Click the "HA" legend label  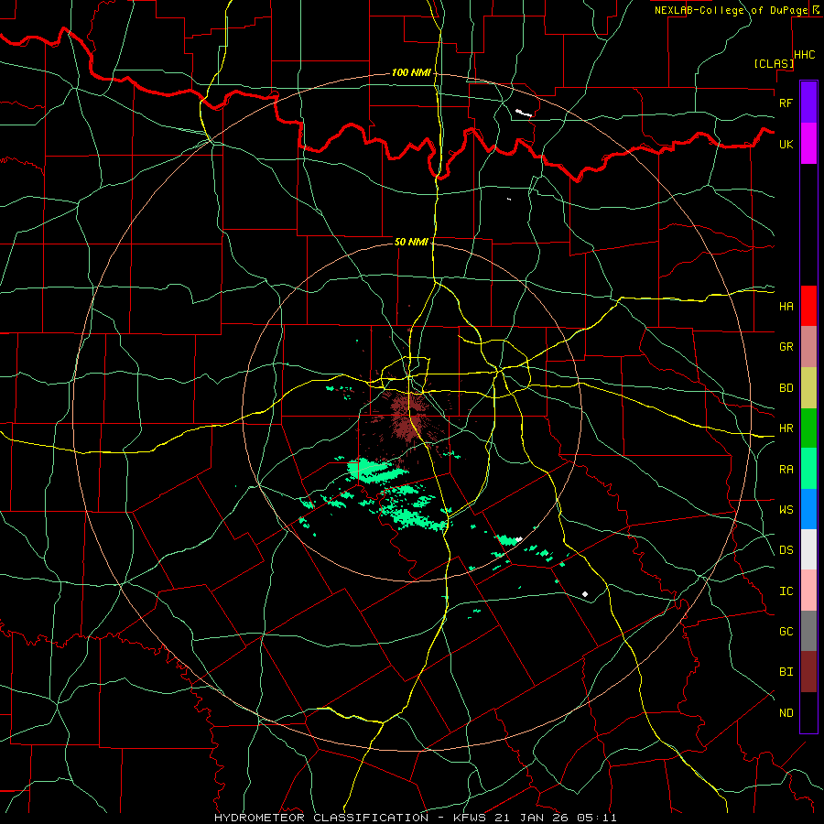786,306
